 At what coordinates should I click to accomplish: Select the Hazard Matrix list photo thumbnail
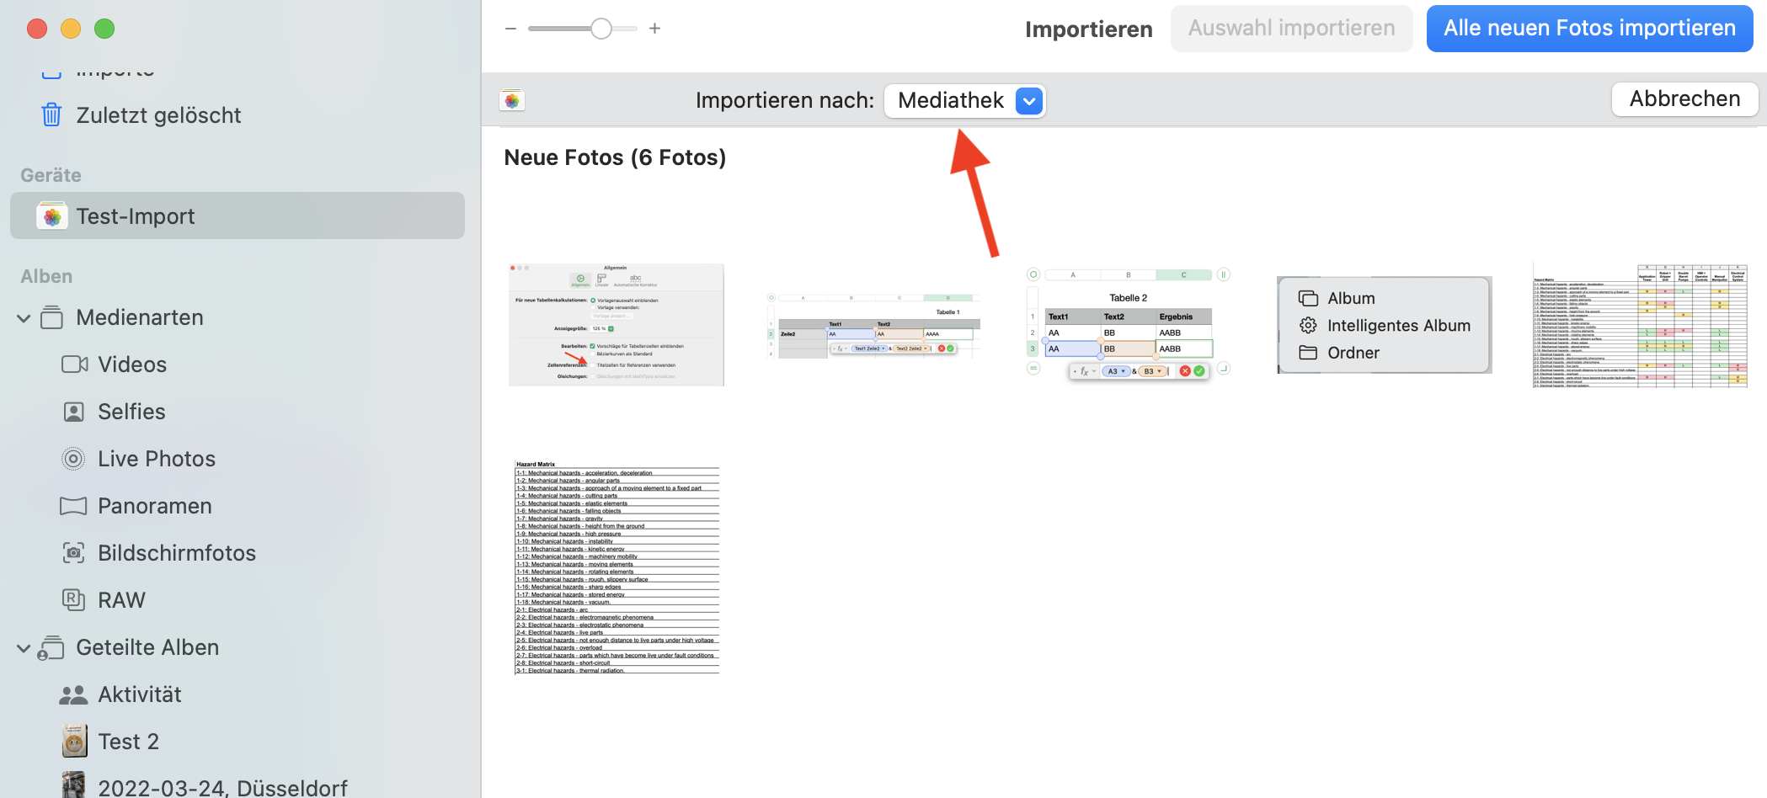617,567
